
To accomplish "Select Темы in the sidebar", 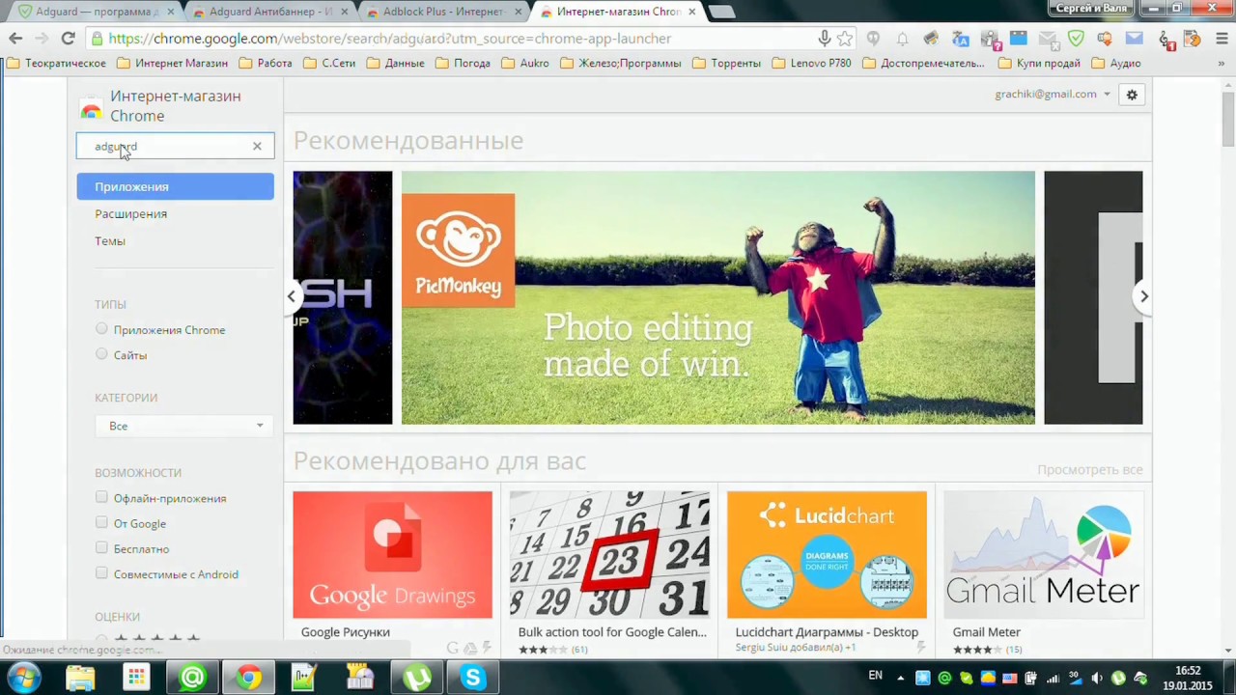I will point(110,240).
